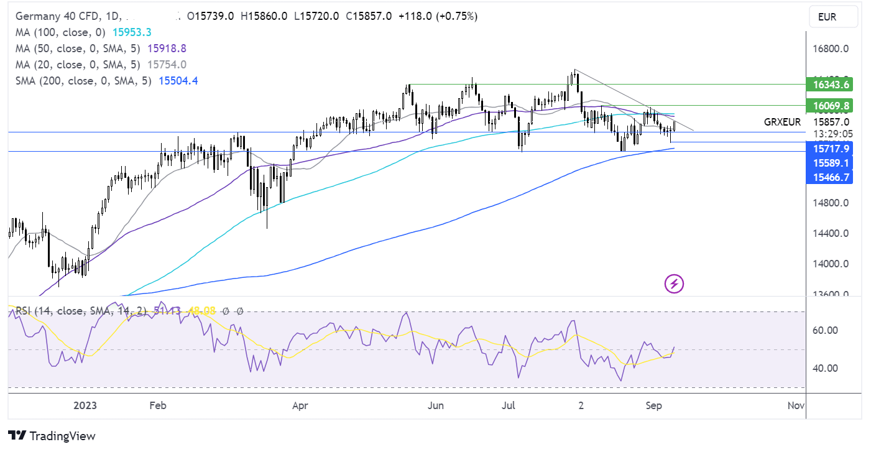The height and width of the screenshot is (452, 871).
Task: Click the SMA 200 value 15504.4
Action: tap(178, 81)
